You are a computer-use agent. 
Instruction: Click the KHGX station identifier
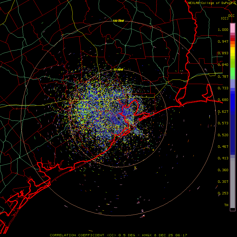click(147, 235)
